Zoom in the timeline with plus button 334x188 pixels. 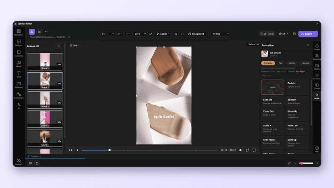point(317,163)
